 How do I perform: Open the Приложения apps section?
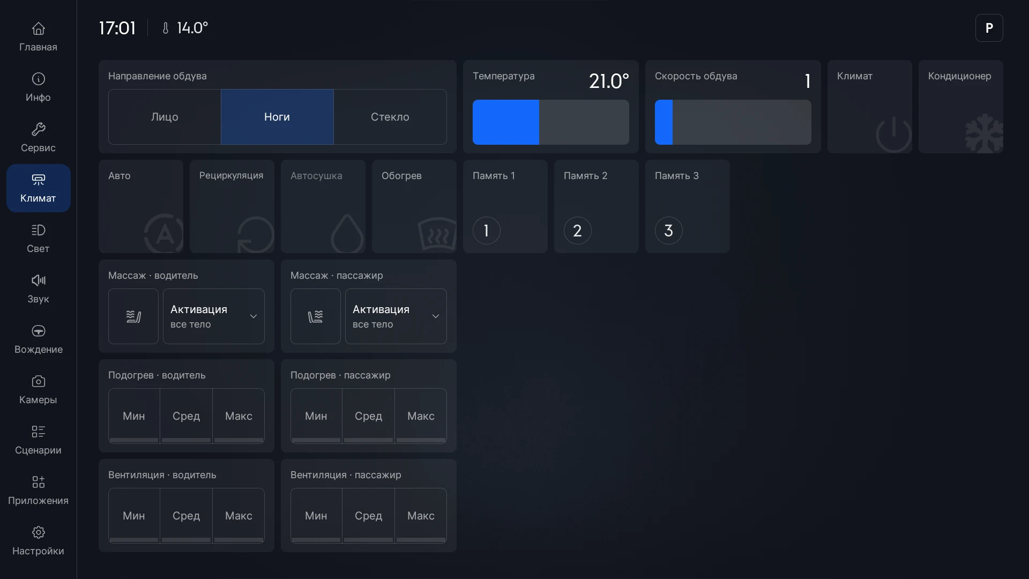pyautogui.click(x=38, y=491)
